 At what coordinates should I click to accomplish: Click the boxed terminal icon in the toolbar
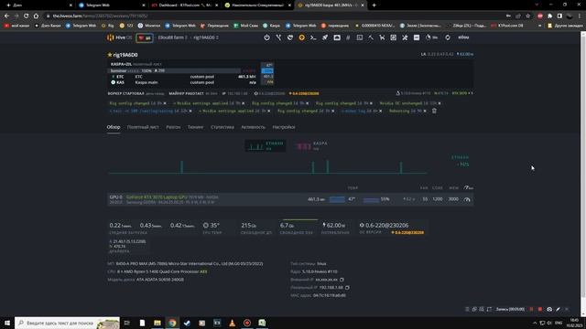[x=360, y=37]
